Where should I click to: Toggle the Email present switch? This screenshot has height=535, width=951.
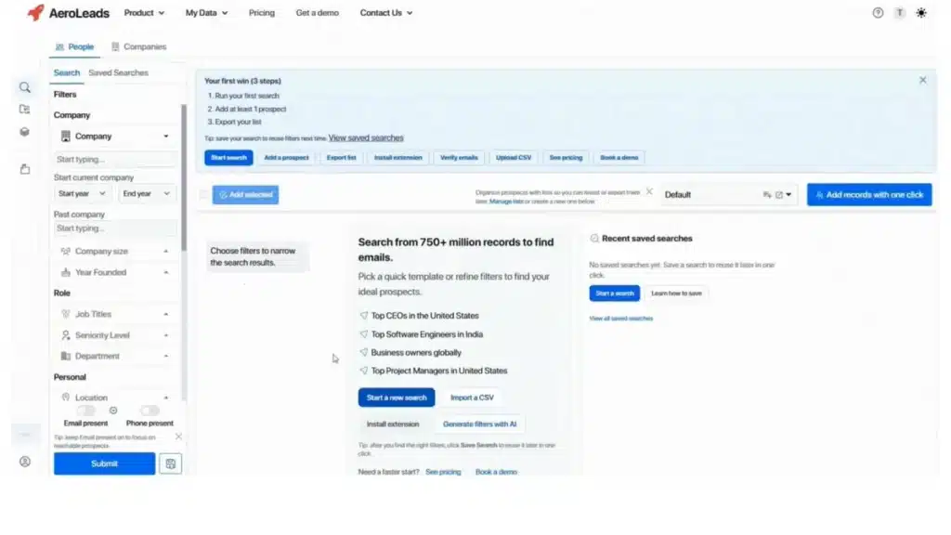(85, 411)
